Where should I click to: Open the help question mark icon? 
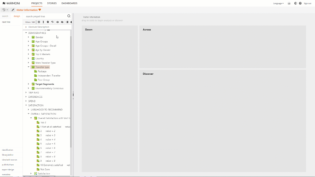tap(300, 3)
